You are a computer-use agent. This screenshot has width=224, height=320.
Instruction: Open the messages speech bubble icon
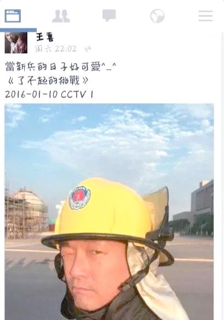109,15
